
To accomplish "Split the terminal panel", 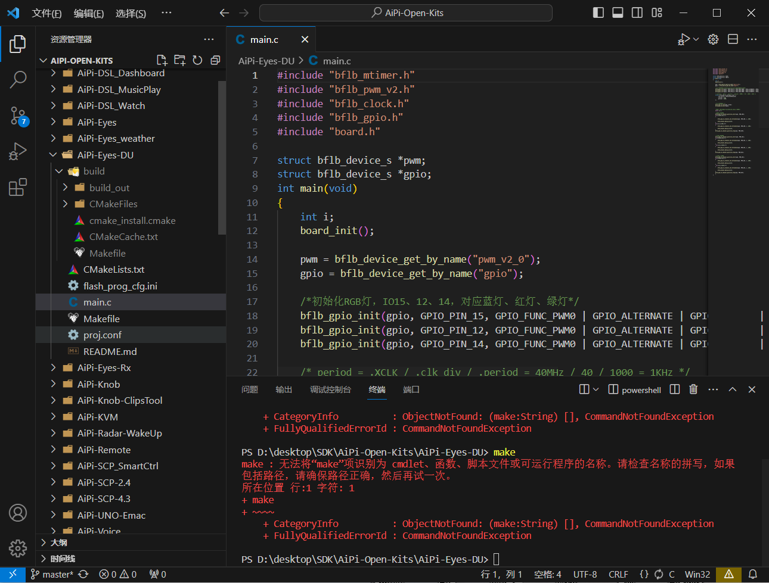I will click(675, 389).
